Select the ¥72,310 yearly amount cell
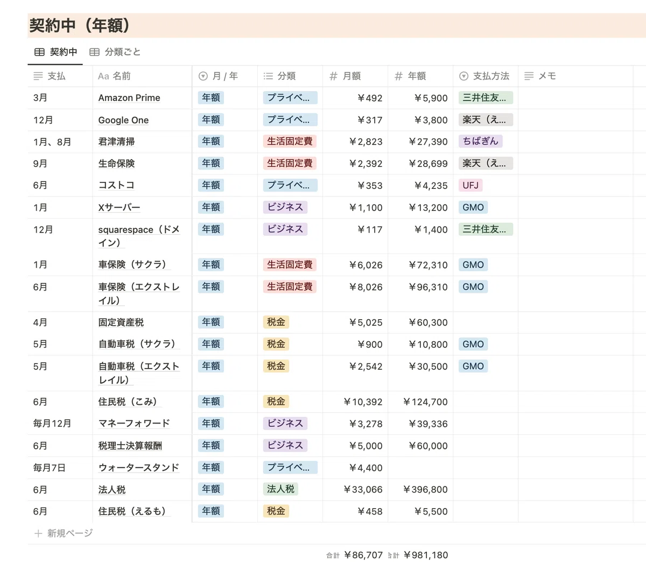Screen dimensions: 646x570 420,265
